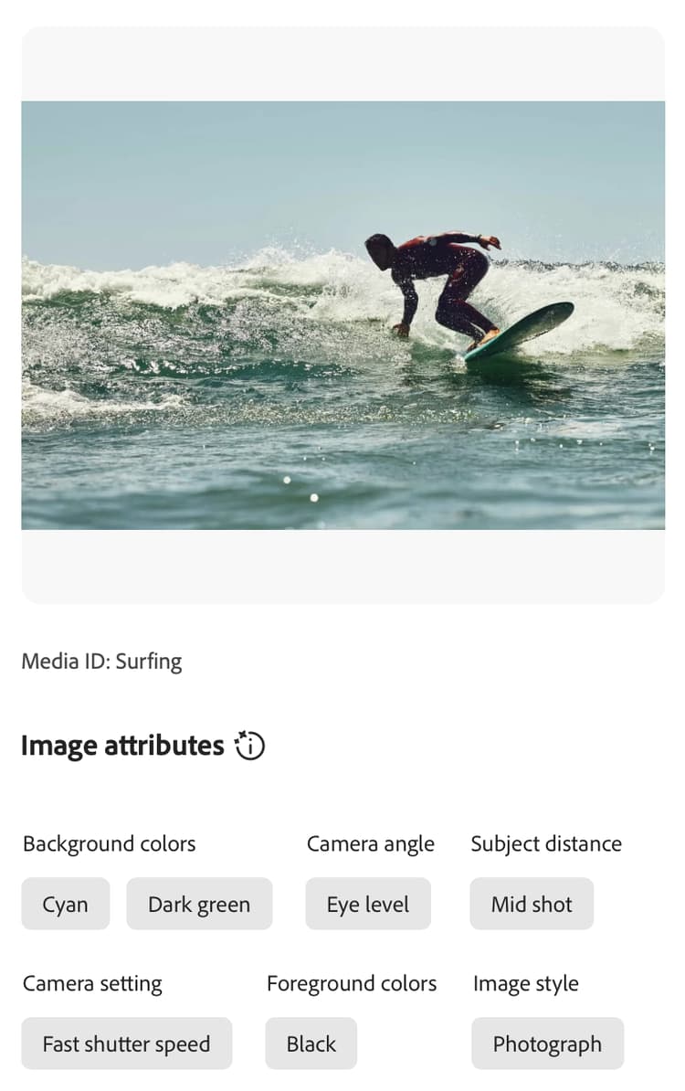Click the Image style label
This screenshot has height=1091, width=685.
(x=526, y=984)
